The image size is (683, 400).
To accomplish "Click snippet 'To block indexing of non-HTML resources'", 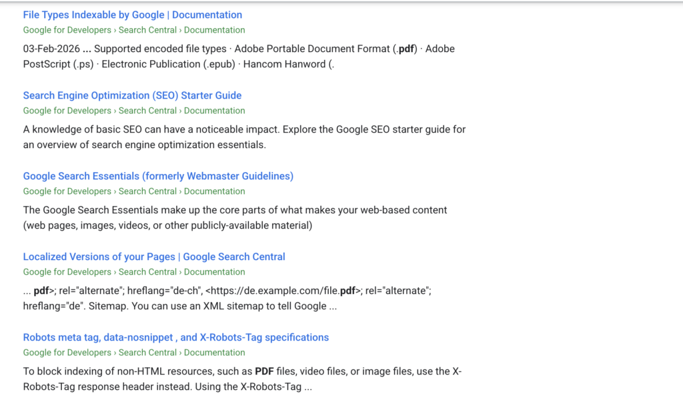I will click(x=243, y=379).
